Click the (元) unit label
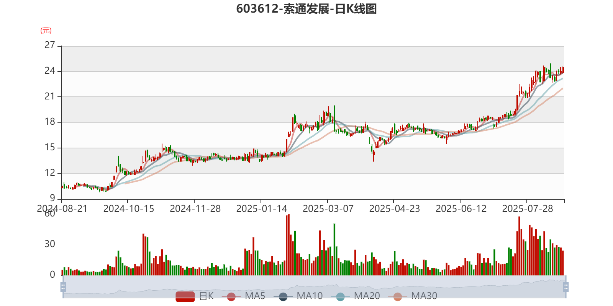 coord(46,31)
